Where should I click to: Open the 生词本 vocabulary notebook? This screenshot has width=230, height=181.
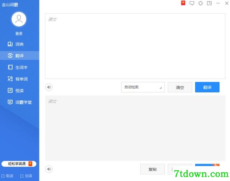pos(20,67)
